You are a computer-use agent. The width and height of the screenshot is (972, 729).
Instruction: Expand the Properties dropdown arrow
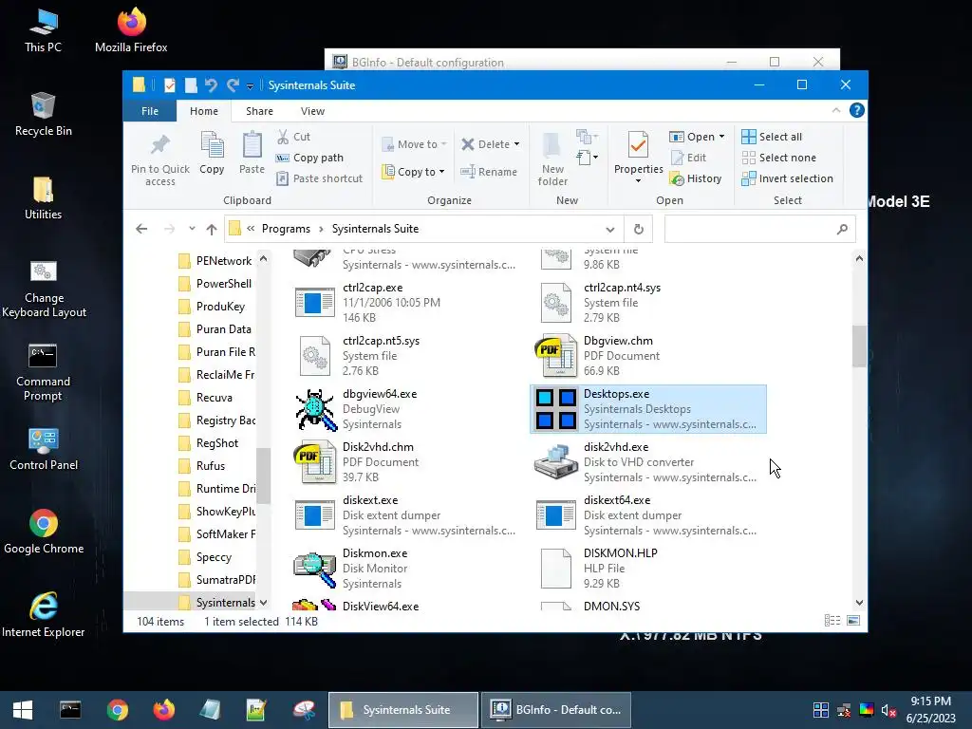(x=638, y=180)
